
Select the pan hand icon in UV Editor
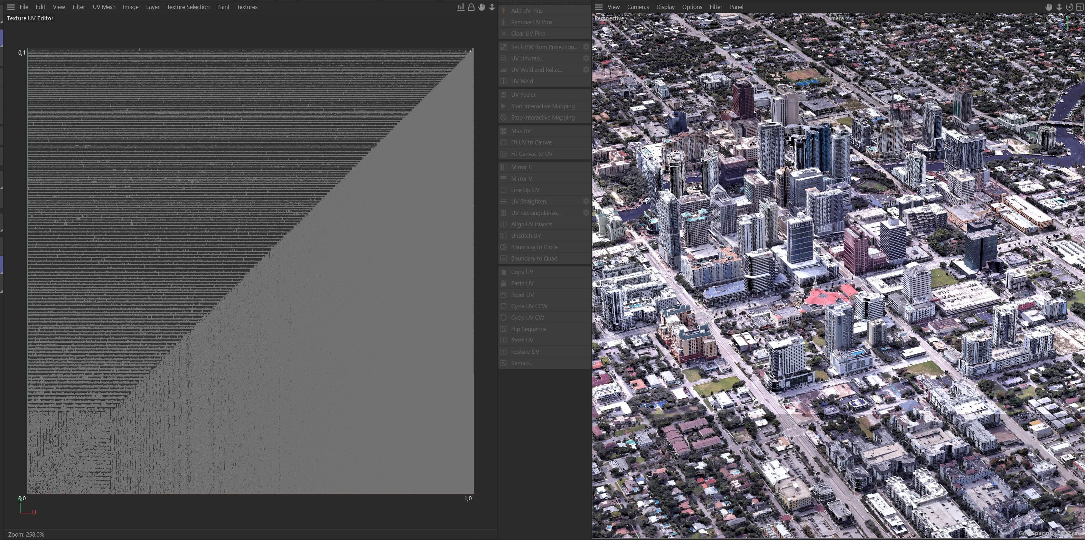click(x=481, y=7)
